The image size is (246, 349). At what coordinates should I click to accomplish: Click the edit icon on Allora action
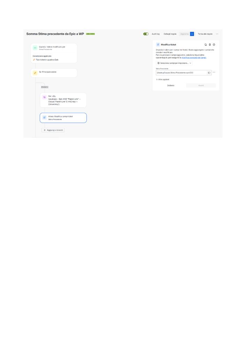pos(44,117)
